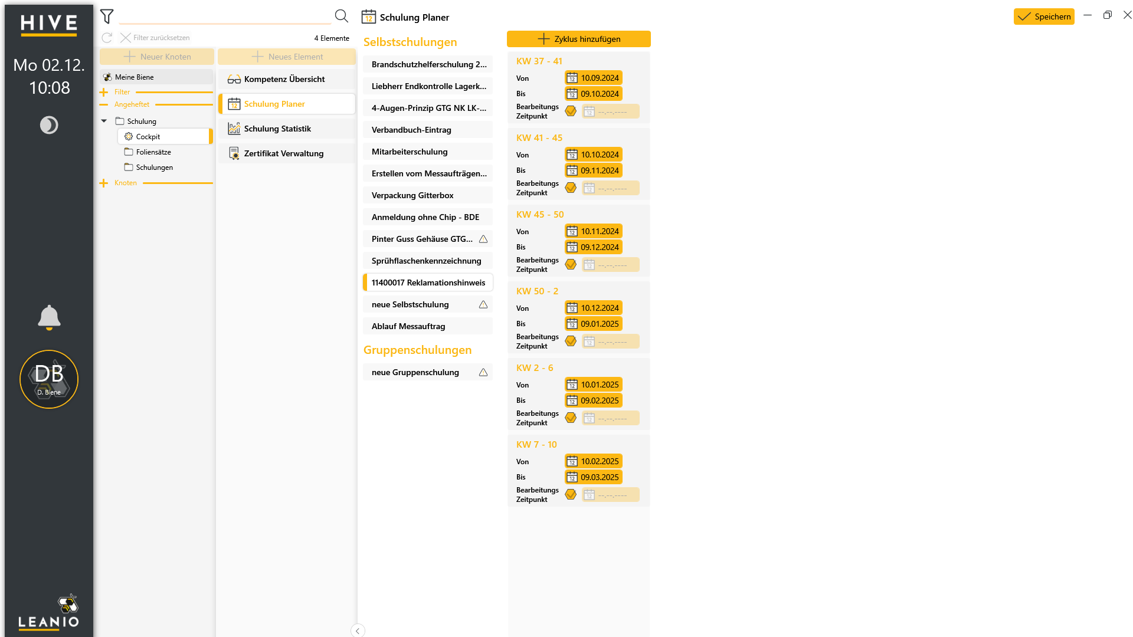Open Bis date picker 09.10.2024
The height and width of the screenshot is (637, 1133).
click(593, 94)
